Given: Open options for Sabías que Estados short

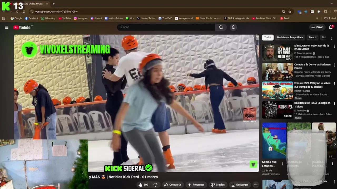Looking at the screenshot, I should coord(283,163).
